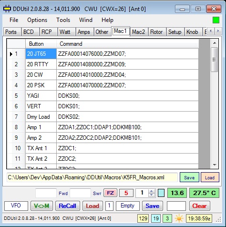
Task: Click the green status indicator square
Action: click(216, 20)
